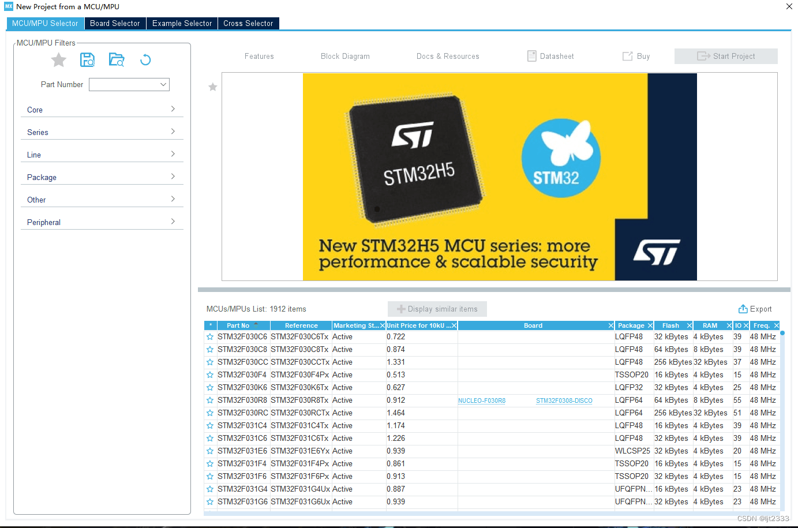Image resolution: width=798 pixels, height=528 pixels.
Task: Select the STM32F030RCTx reference cell
Action: tap(300, 413)
